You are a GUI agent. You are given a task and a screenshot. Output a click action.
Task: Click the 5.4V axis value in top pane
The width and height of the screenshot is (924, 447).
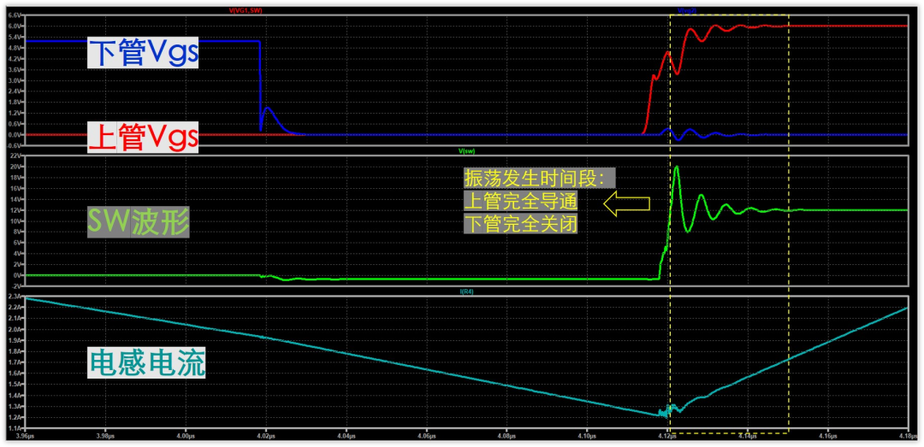point(16,37)
